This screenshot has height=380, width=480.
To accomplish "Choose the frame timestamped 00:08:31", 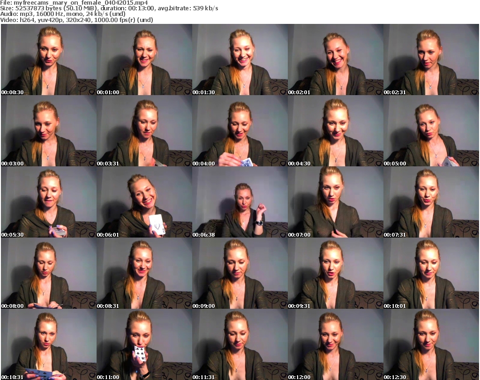I will click(x=144, y=273).
